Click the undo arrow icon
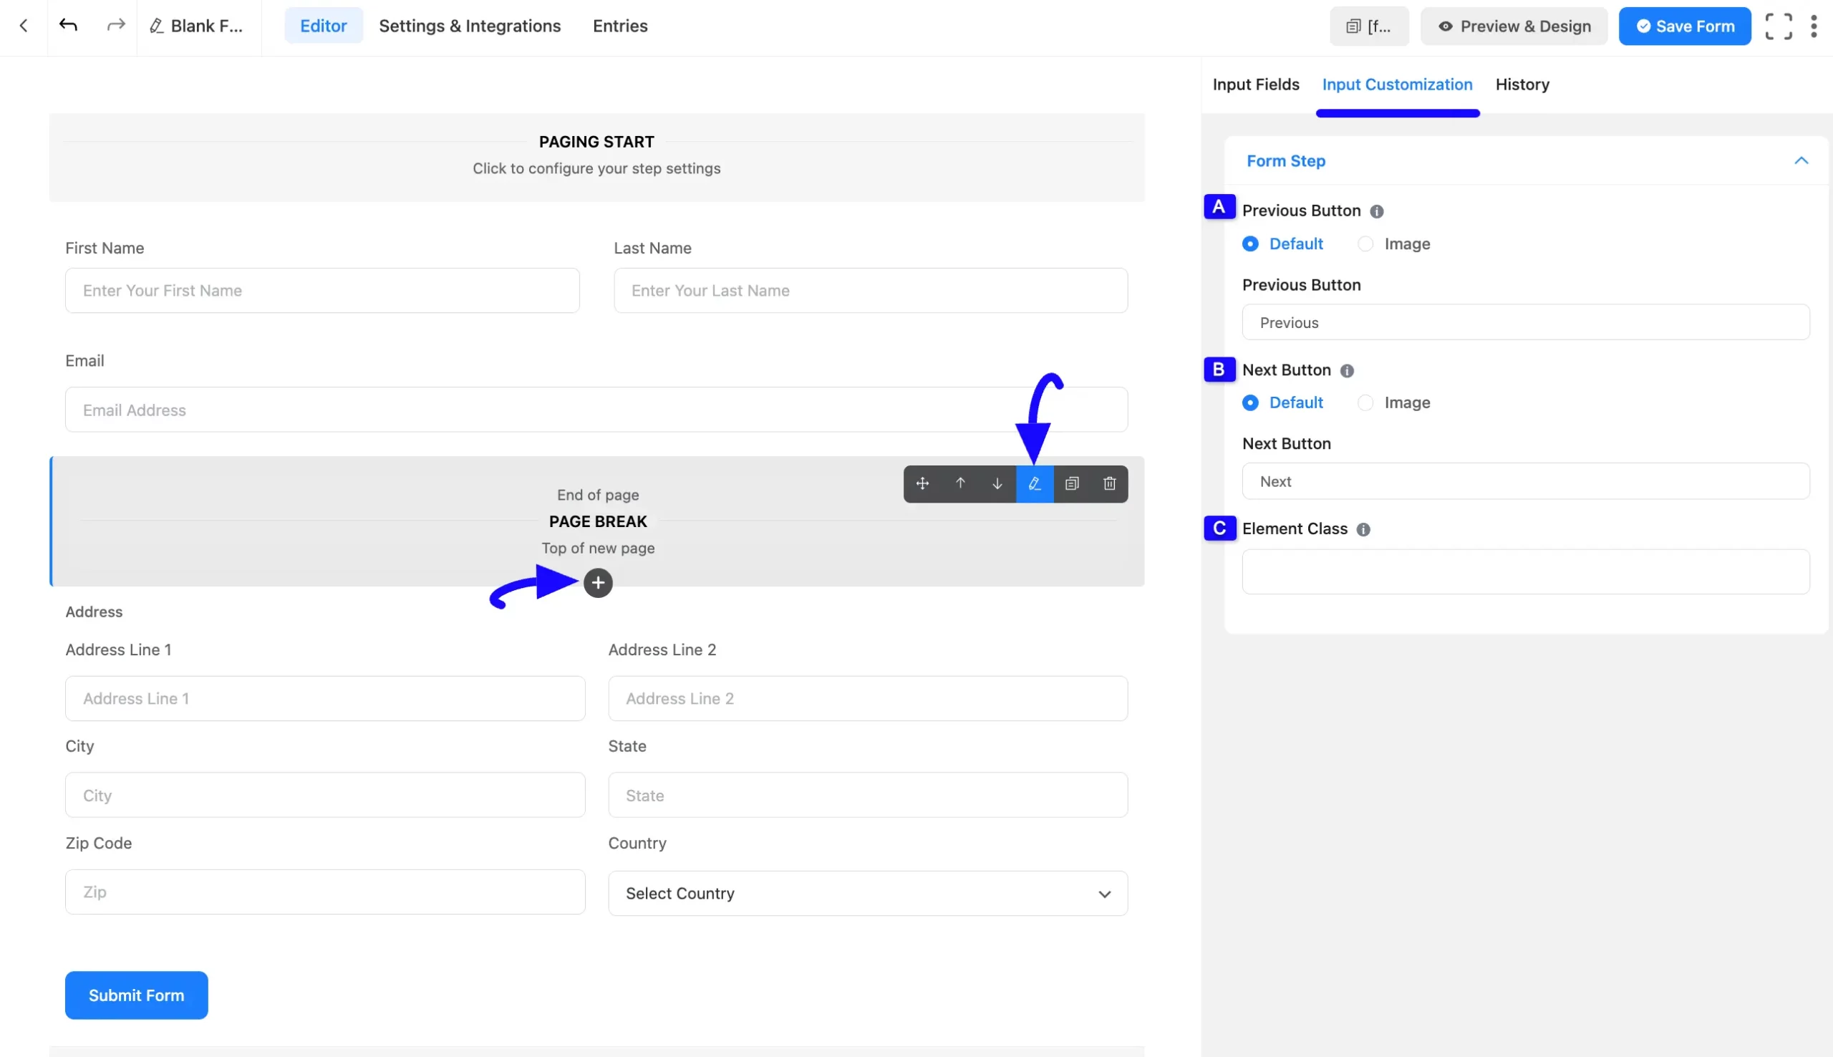This screenshot has width=1833, height=1057. (x=68, y=25)
